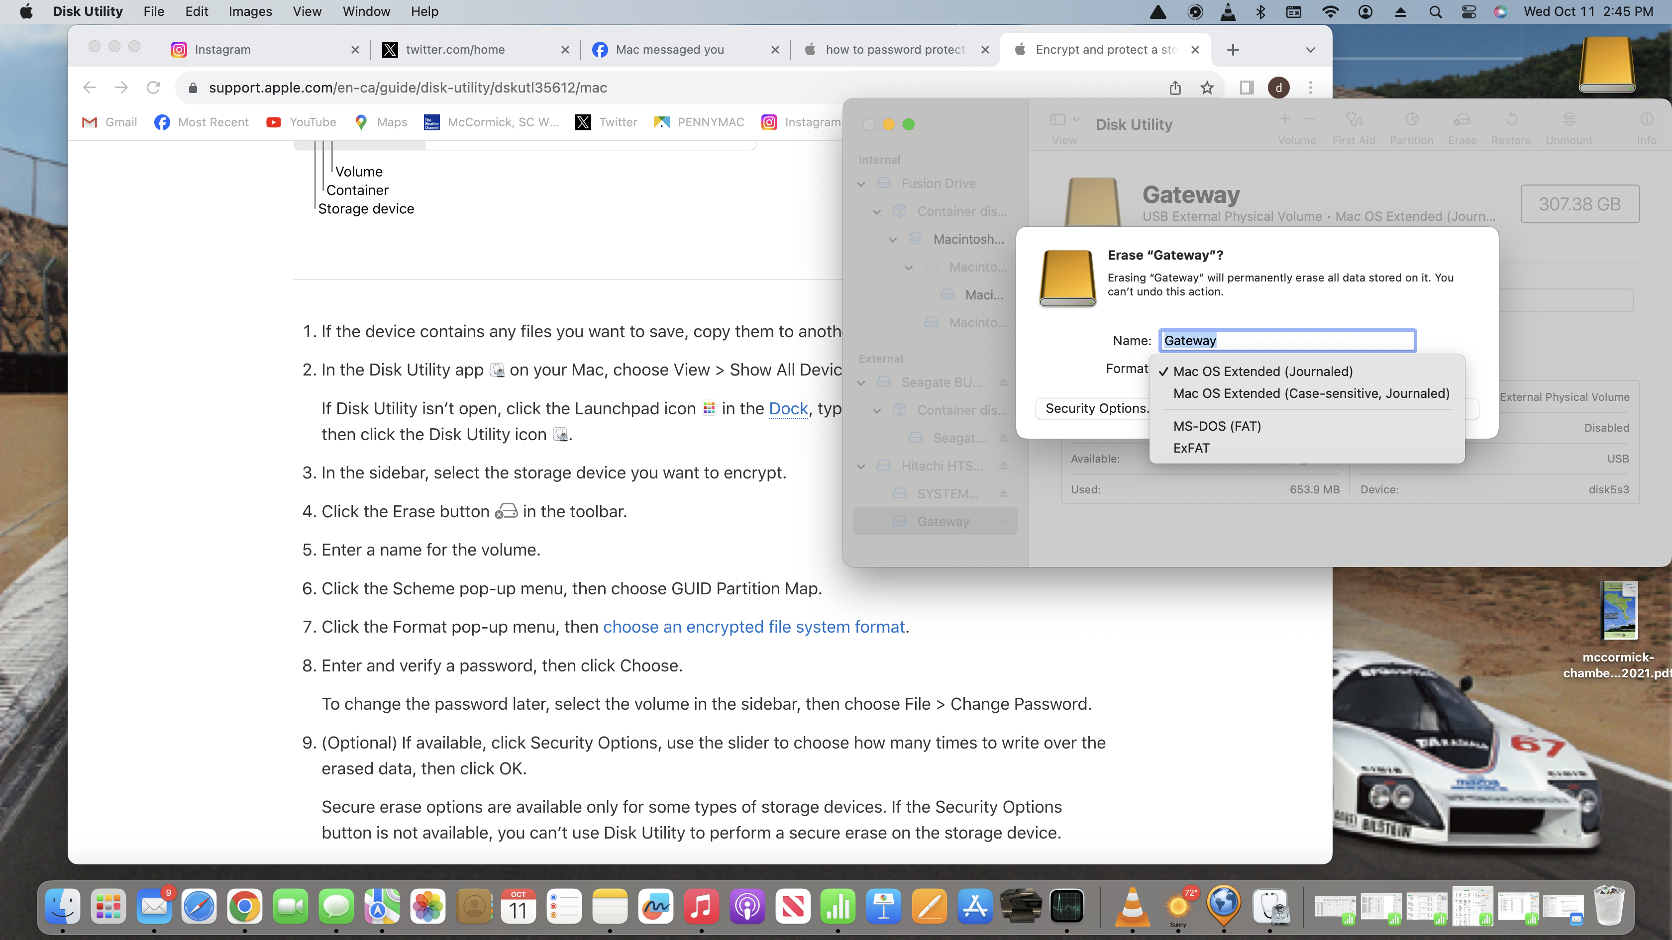
Task: Click the Restore toolbar icon
Action: (1510, 119)
